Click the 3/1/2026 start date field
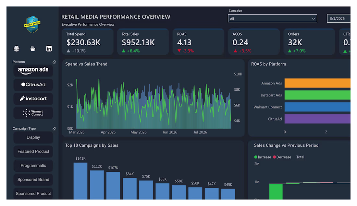This screenshot has height=206, width=357. click(x=339, y=18)
